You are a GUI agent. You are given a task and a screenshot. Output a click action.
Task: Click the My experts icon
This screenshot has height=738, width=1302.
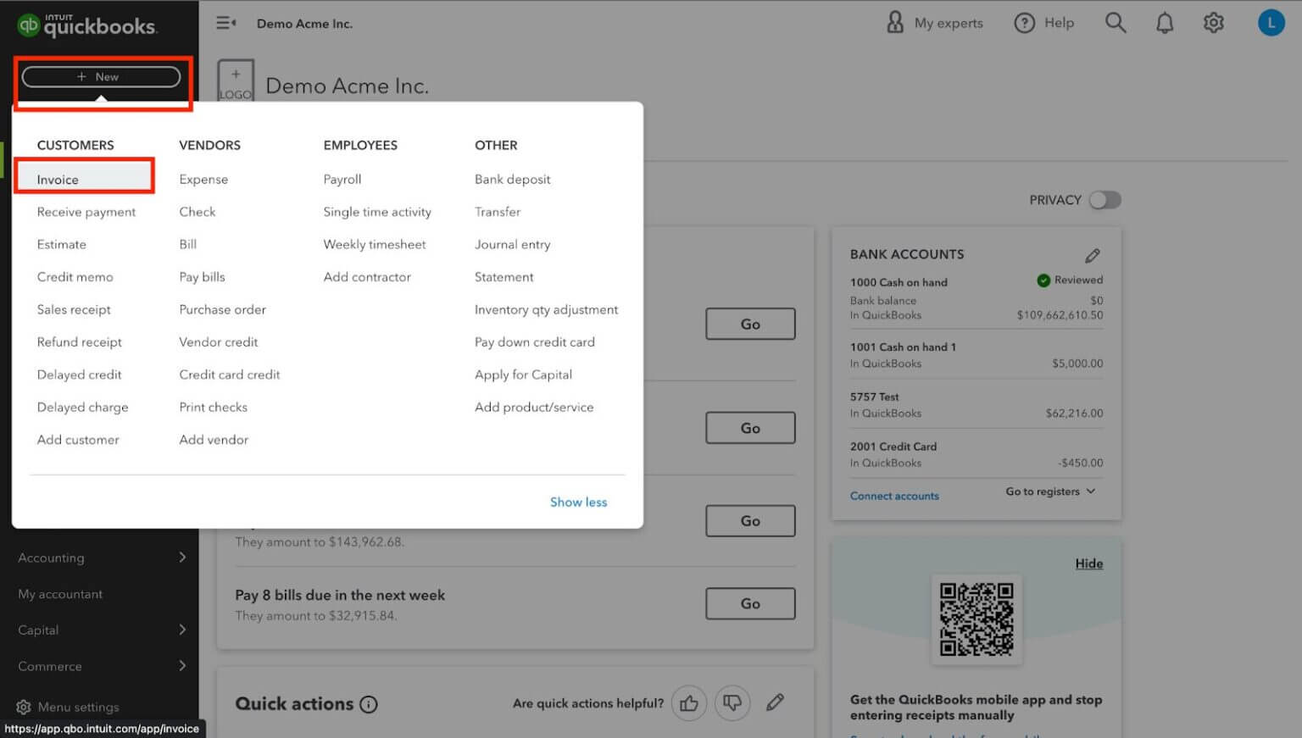tap(895, 23)
